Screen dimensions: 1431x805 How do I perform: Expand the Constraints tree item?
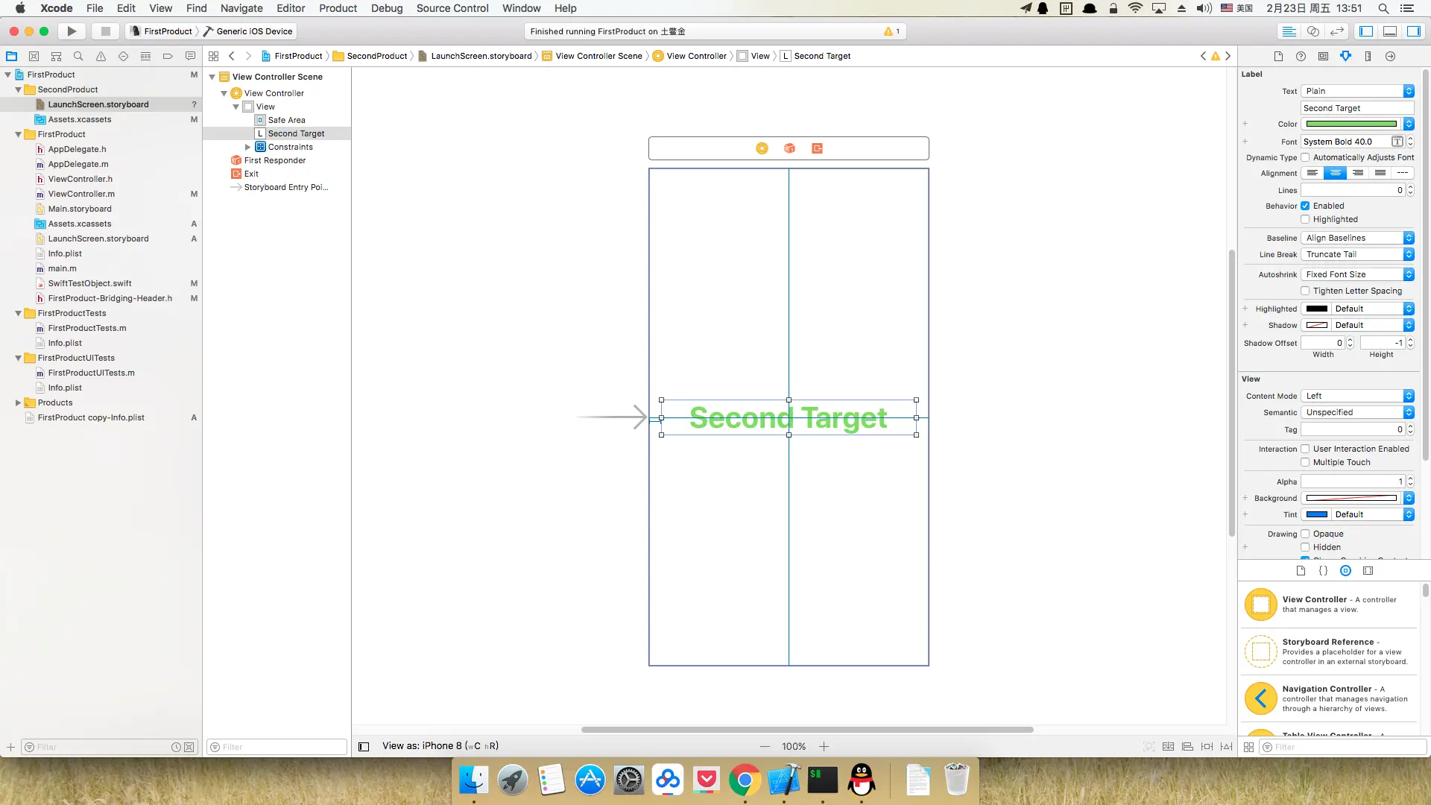pyautogui.click(x=247, y=147)
